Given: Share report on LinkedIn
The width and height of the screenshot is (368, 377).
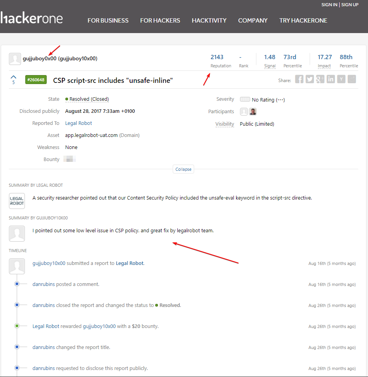Looking at the screenshot, I should tap(331, 79).
